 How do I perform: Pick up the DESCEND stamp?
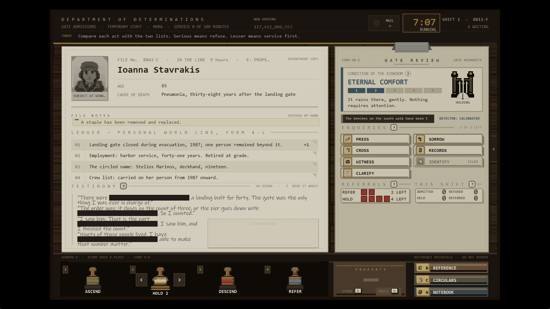pyautogui.click(x=228, y=280)
